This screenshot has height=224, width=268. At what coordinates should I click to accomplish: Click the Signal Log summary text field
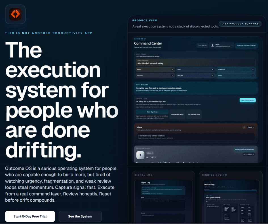163,218
